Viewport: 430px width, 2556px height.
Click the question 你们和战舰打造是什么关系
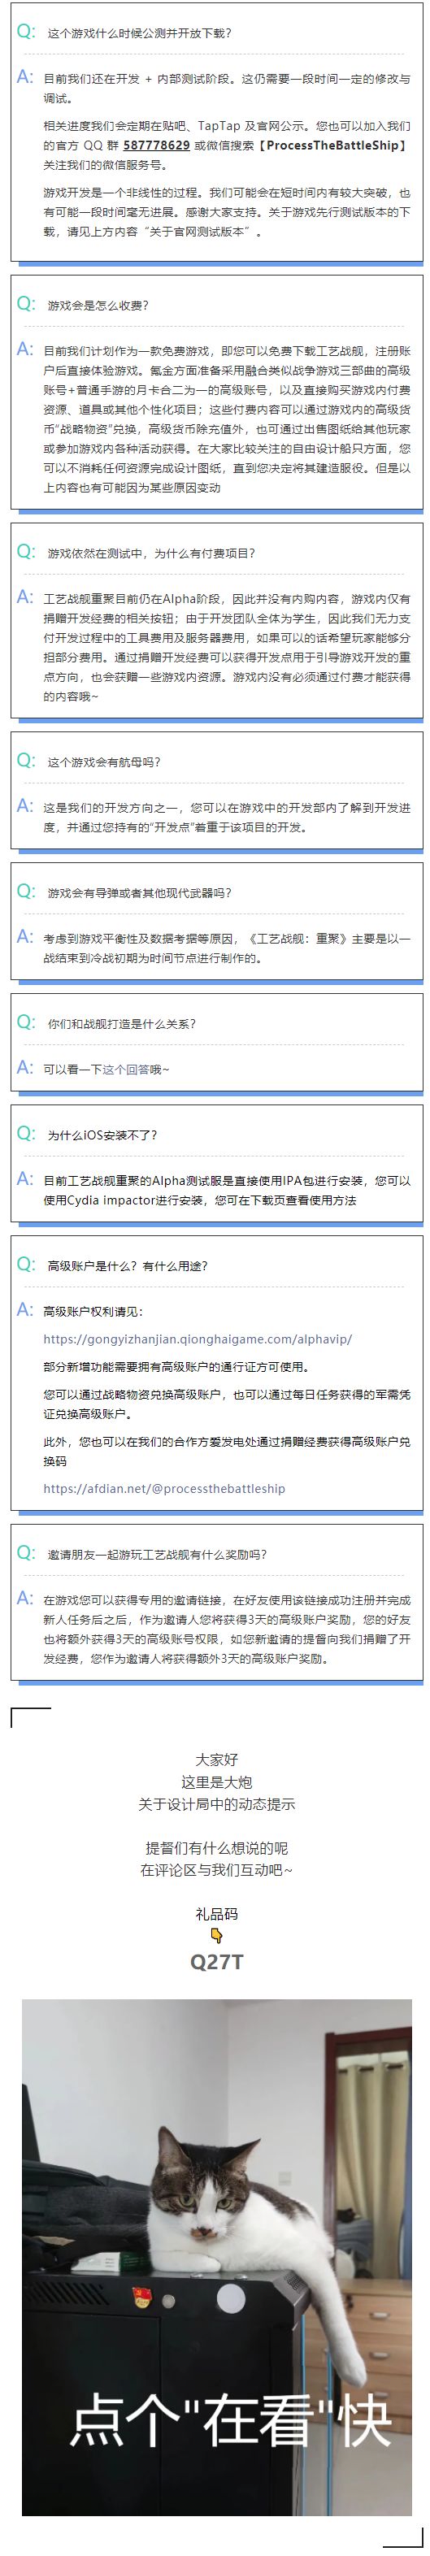pyautogui.click(x=121, y=1023)
